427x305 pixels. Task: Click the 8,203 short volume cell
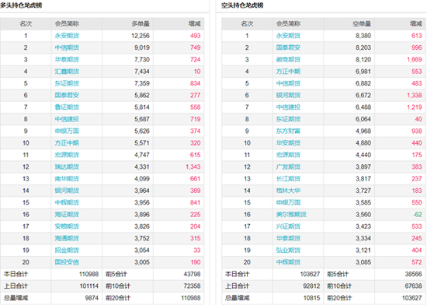[x=363, y=47]
